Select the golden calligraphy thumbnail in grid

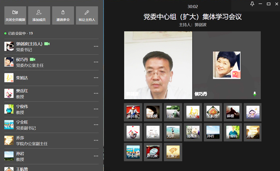(193, 112)
